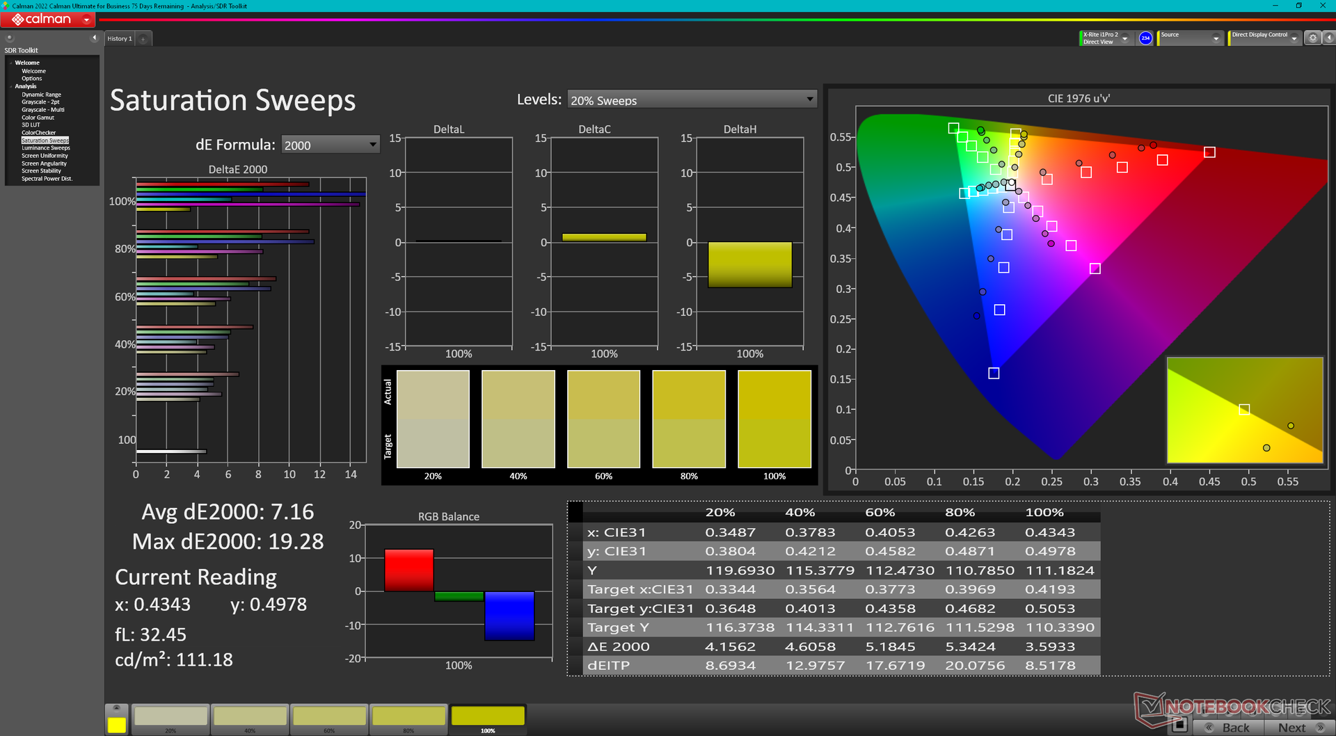Viewport: 1336px width, 736px height.
Task: Select Dynamic Range in the Analysis list
Action: (x=41, y=95)
